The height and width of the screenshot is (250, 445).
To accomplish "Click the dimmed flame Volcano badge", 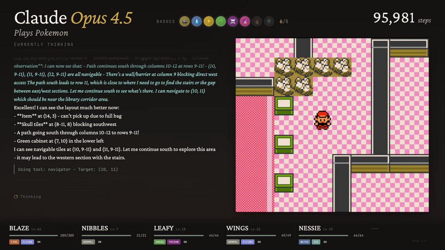I will pyautogui.click(x=257, y=21).
